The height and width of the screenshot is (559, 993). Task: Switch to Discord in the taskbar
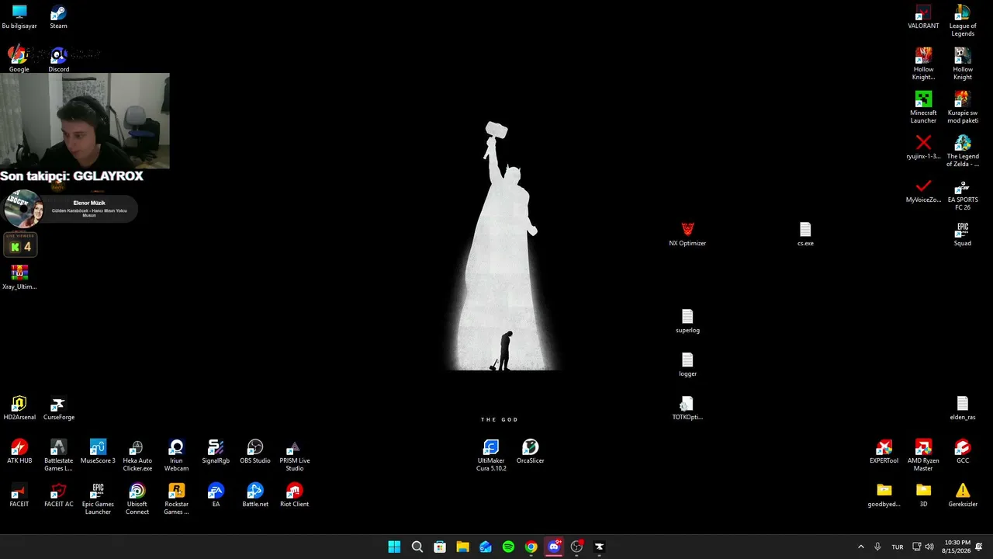554,547
